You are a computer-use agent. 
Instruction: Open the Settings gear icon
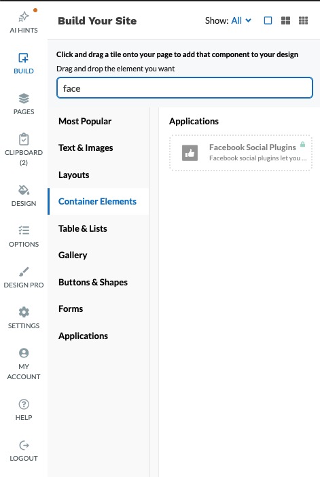[24, 312]
